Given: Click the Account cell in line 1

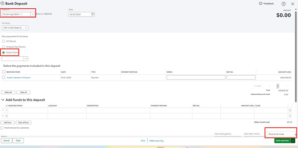Looking at the screenshot, I should 67,110.
